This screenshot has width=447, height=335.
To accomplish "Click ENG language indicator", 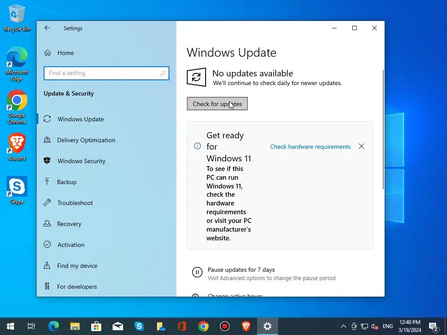I will click(388, 326).
